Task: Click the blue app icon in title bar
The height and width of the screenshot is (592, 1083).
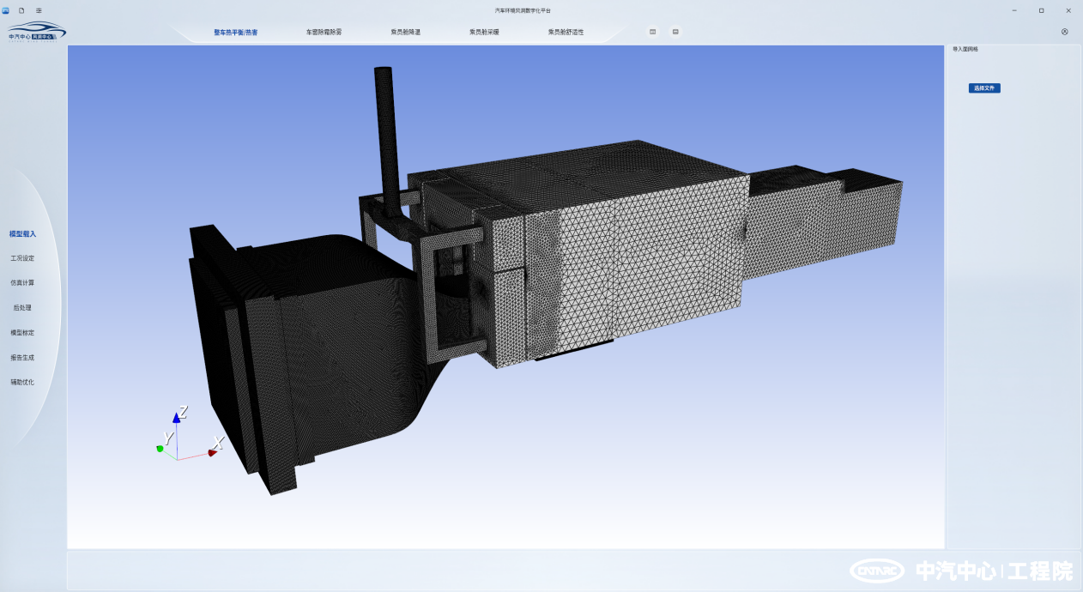Action: [x=6, y=10]
